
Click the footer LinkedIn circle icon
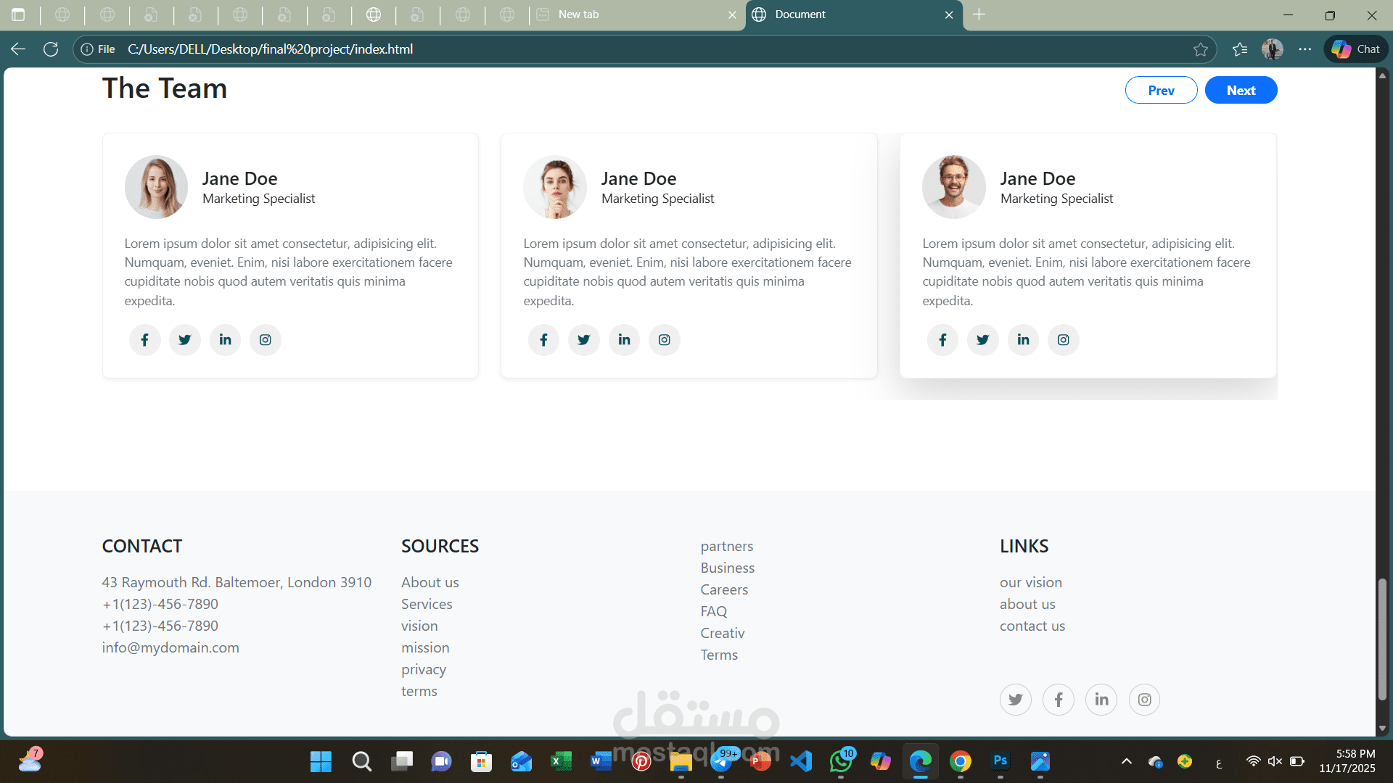[x=1101, y=700]
